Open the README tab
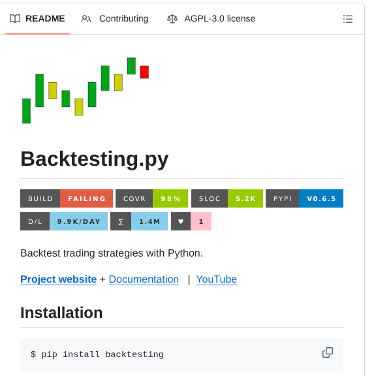The height and width of the screenshot is (376, 376). pos(37,19)
